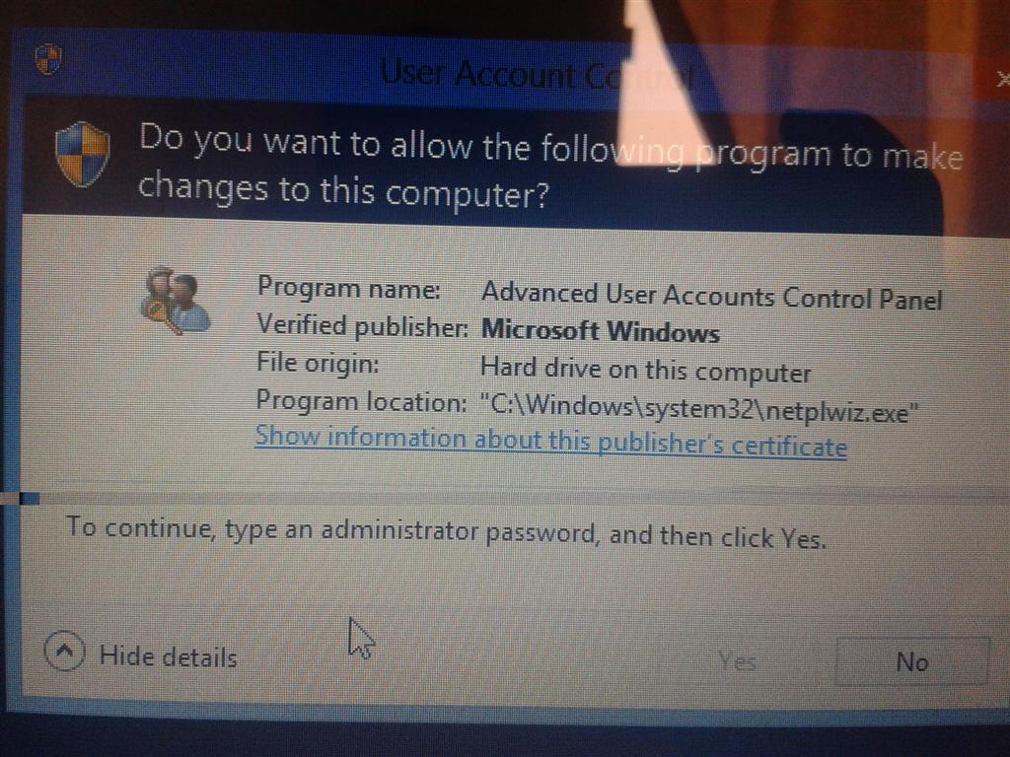Click the large UAC shield icon
This screenshot has height=757, width=1010.
83,155
